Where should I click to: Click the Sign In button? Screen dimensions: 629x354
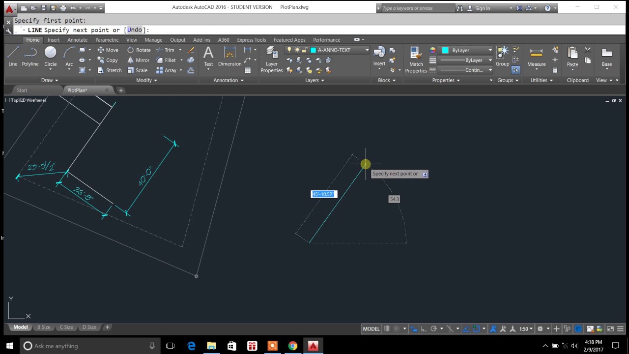(x=478, y=8)
